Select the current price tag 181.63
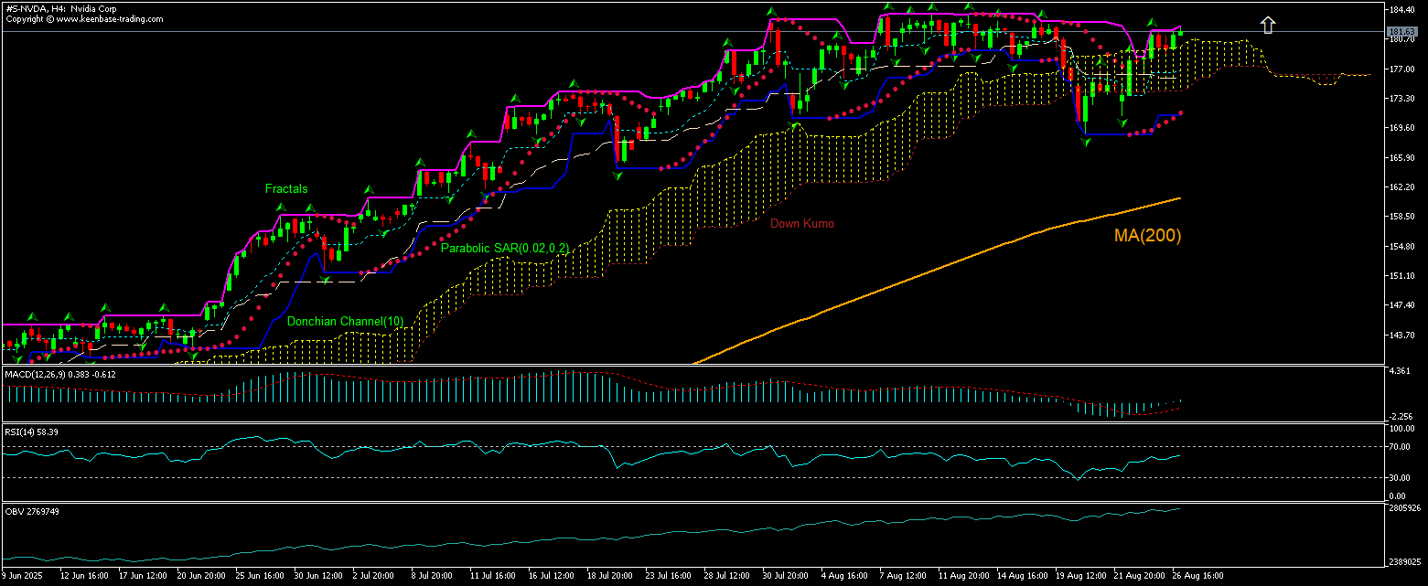The height and width of the screenshot is (586, 1428). point(1401,32)
